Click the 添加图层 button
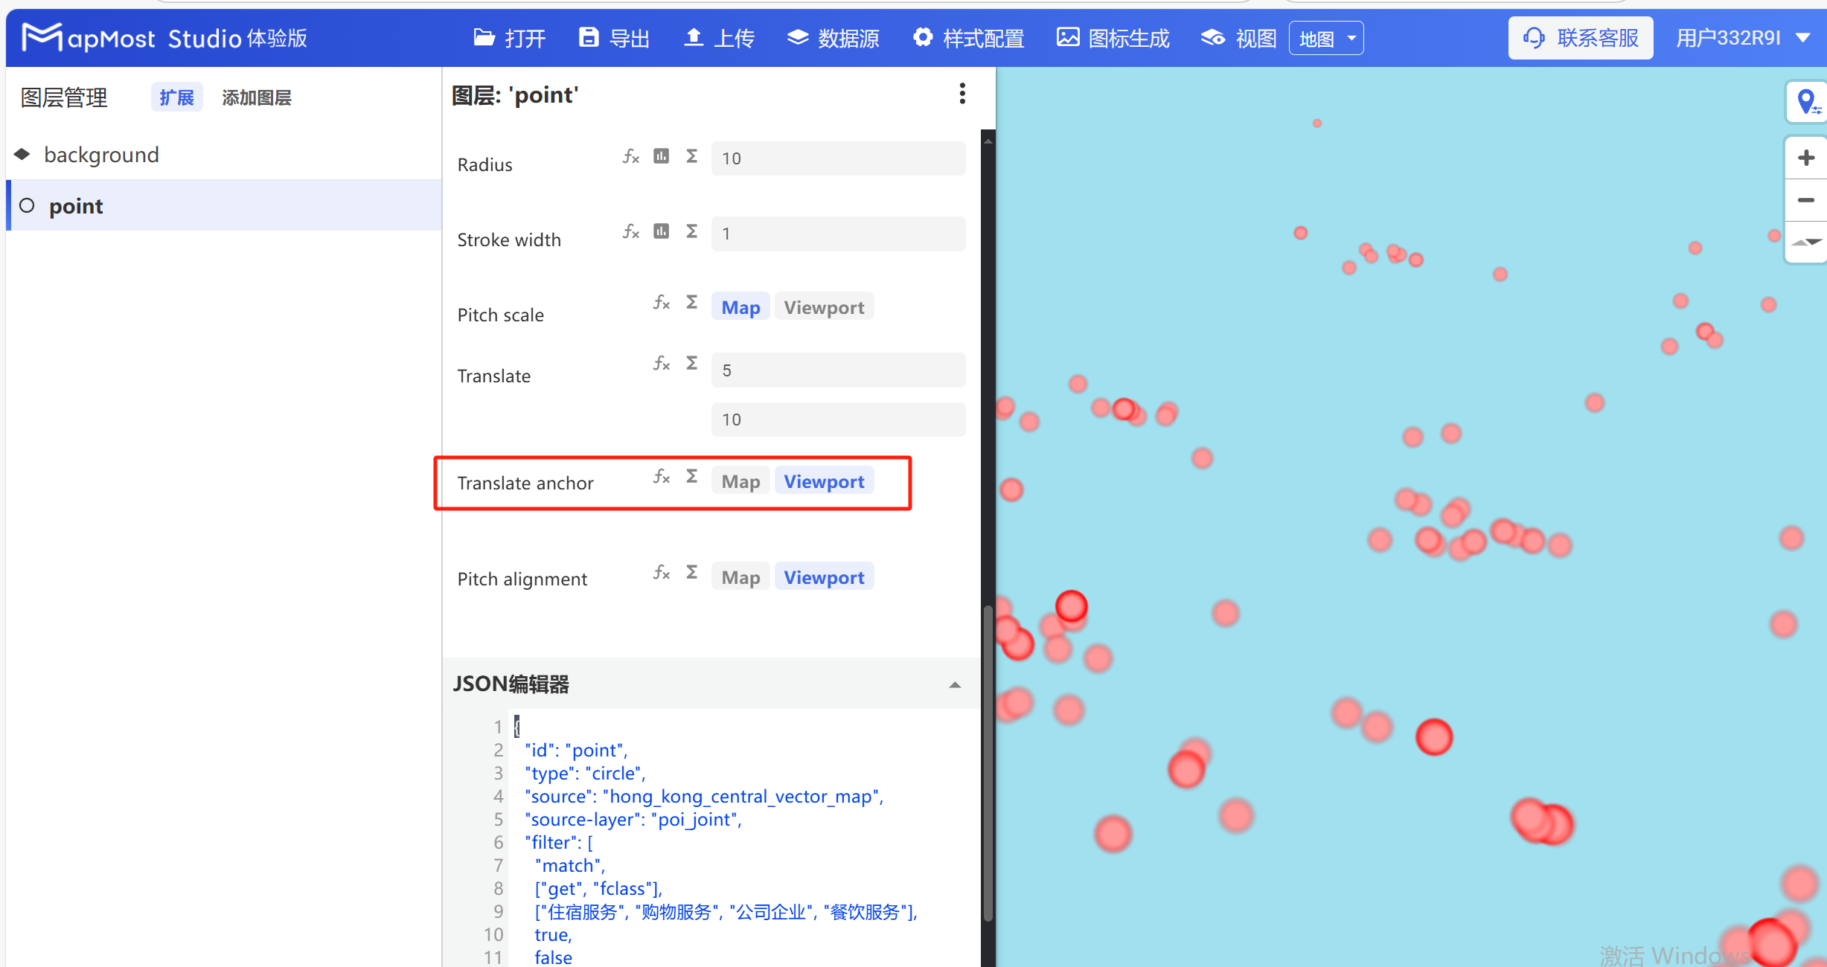The width and height of the screenshot is (1827, 967). pyautogui.click(x=256, y=97)
